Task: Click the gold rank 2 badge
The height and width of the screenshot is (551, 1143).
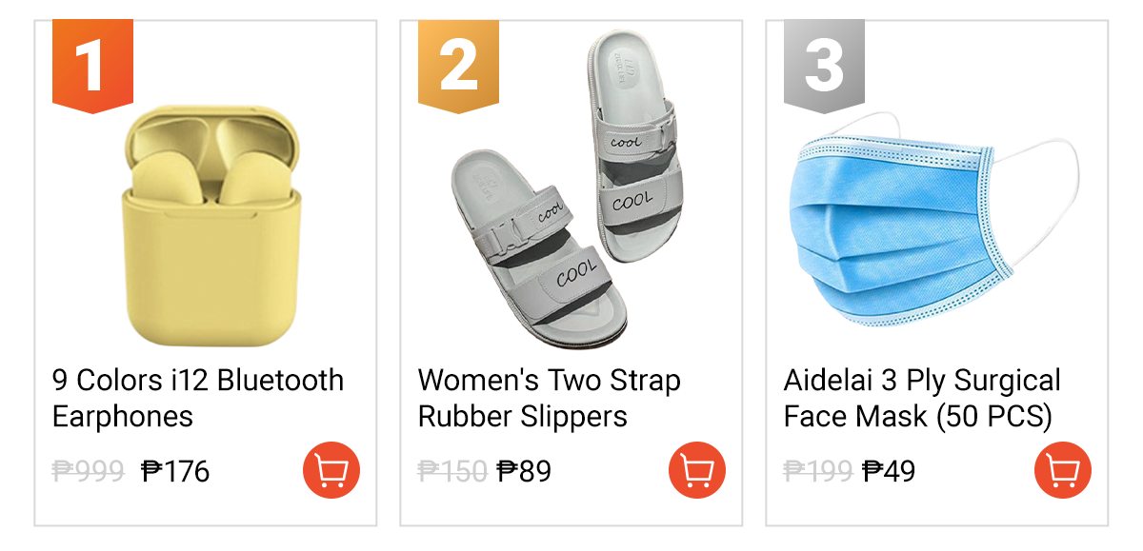Action: click(458, 65)
